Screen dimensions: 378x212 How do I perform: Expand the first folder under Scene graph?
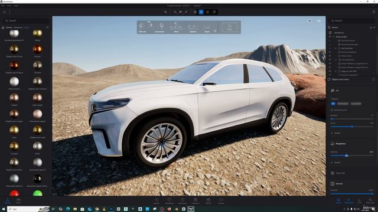pyautogui.click(x=336, y=48)
